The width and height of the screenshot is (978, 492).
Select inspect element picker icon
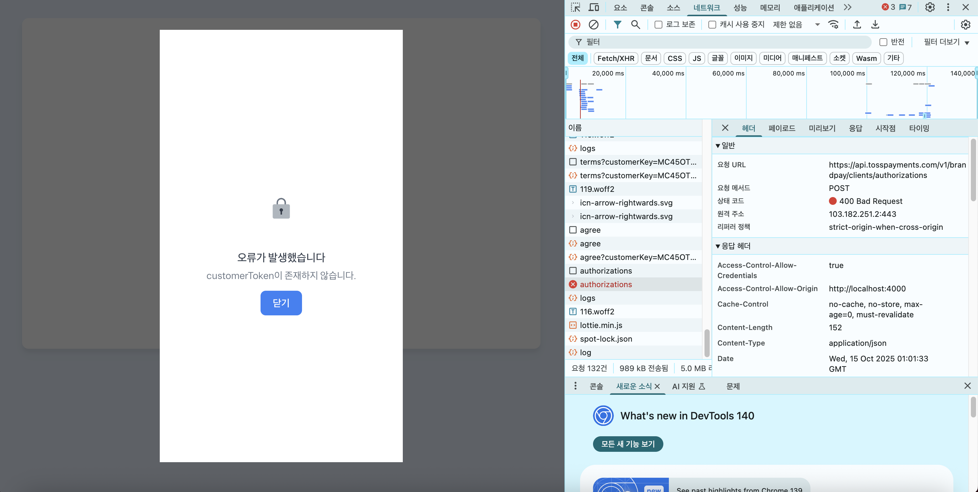tap(576, 7)
